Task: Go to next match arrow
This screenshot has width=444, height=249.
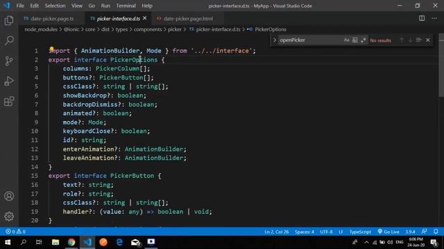Action: pyautogui.click(x=410, y=40)
